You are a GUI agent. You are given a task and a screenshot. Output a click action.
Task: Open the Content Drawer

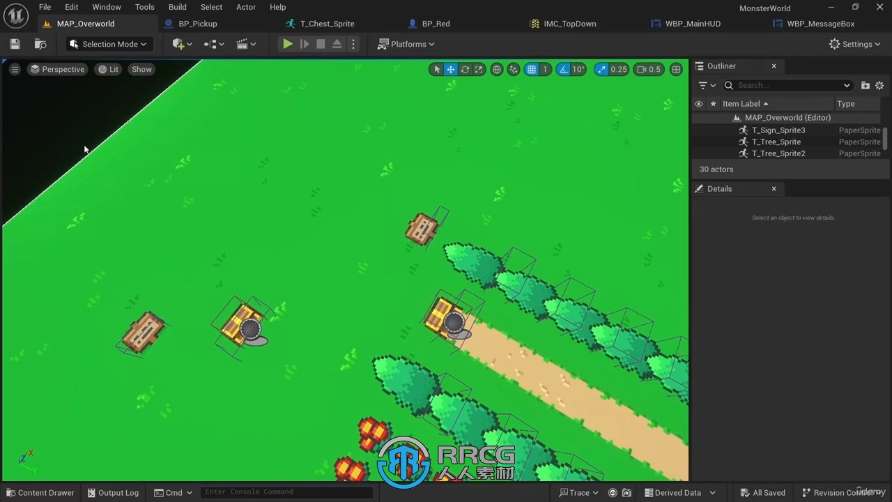point(40,492)
